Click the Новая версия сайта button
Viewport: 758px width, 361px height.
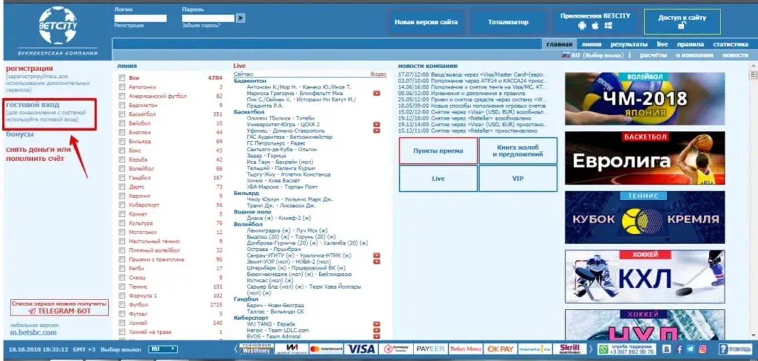click(426, 22)
